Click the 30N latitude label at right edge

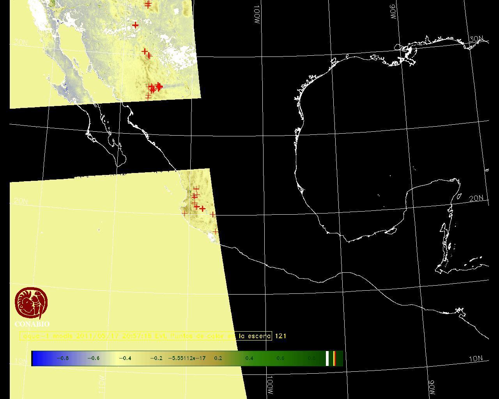pos(476,39)
